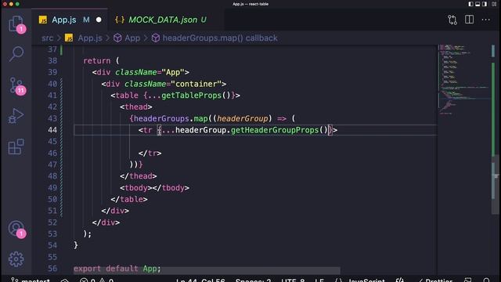Split the editor to the right

(x=470, y=20)
